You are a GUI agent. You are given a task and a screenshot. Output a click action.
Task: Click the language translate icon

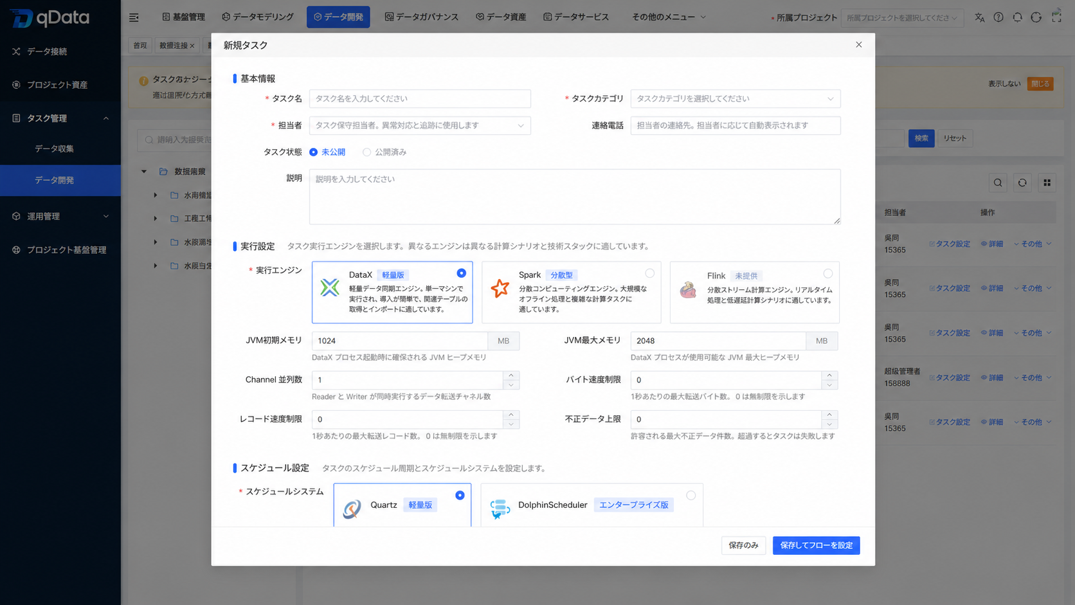tap(979, 17)
